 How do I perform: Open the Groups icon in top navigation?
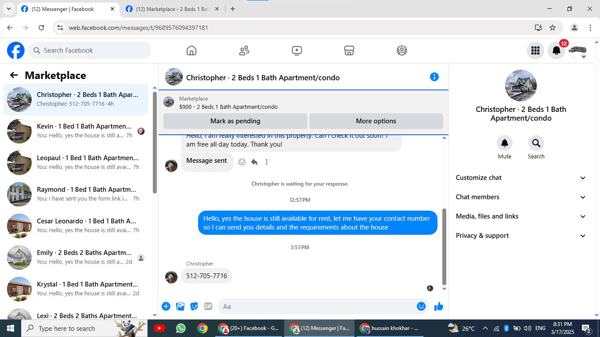click(x=402, y=50)
